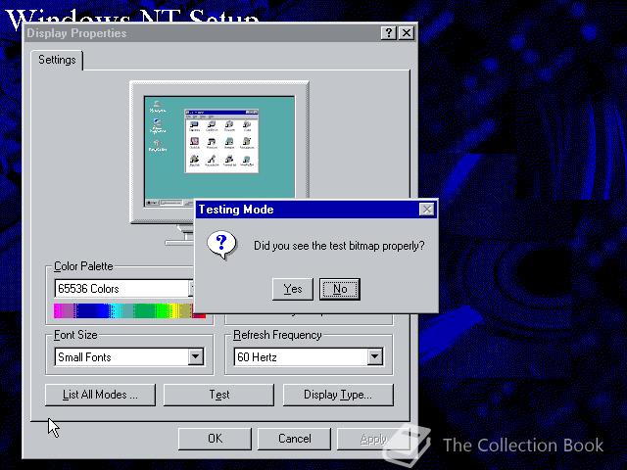The width and height of the screenshot is (627, 470).
Task: Click the monitor preview image
Action: (x=219, y=152)
